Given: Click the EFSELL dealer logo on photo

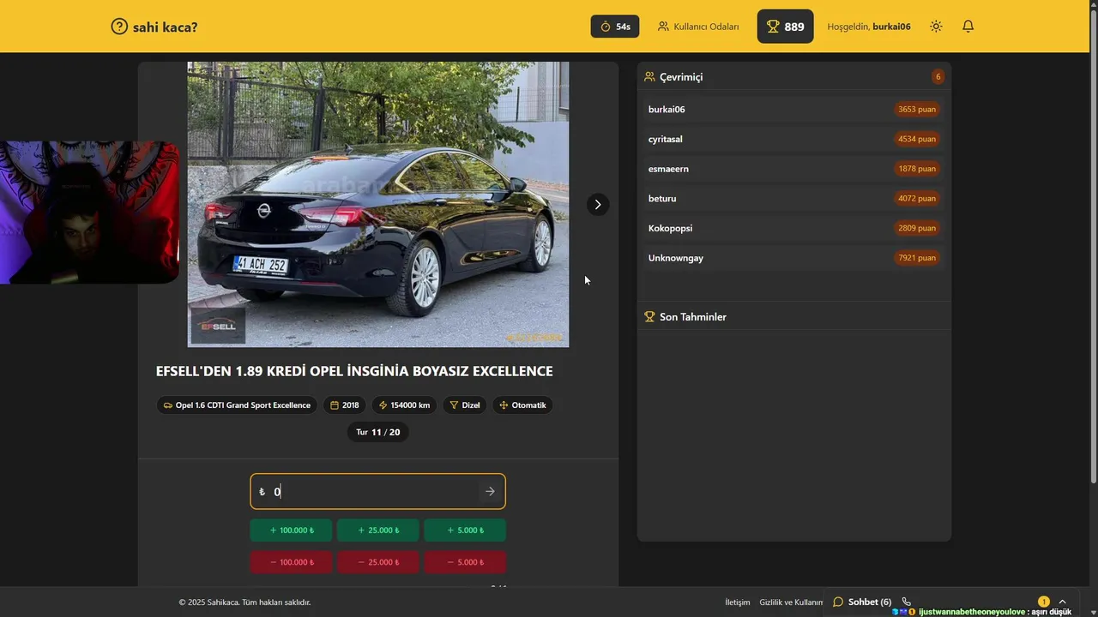Looking at the screenshot, I should tap(218, 326).
